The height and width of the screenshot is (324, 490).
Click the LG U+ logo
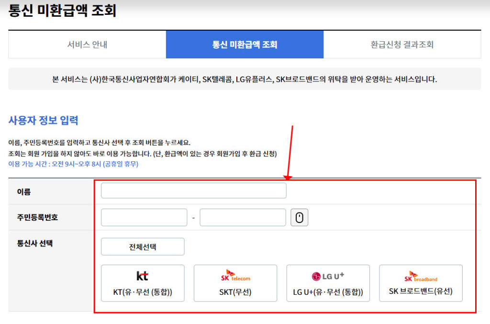[x=328, y=276]
